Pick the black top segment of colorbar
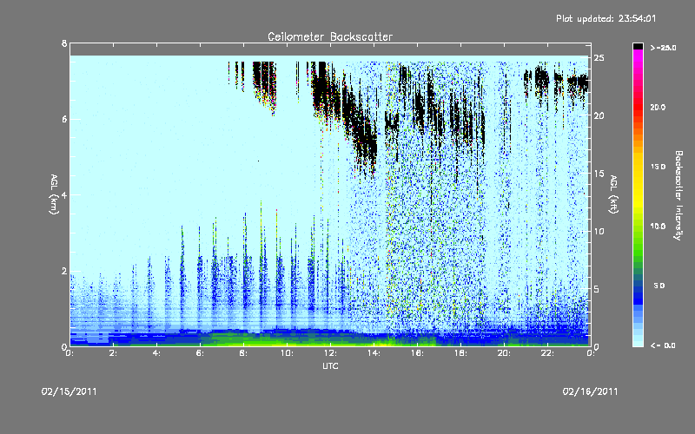This screenshot has width=695, height=434. point(638,46)
